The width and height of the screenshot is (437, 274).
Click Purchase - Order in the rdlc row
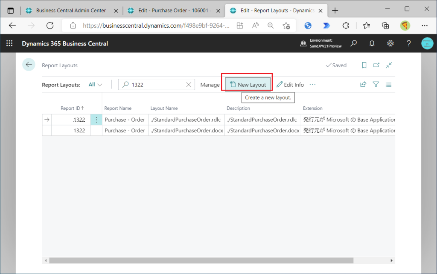pos(125,120)
